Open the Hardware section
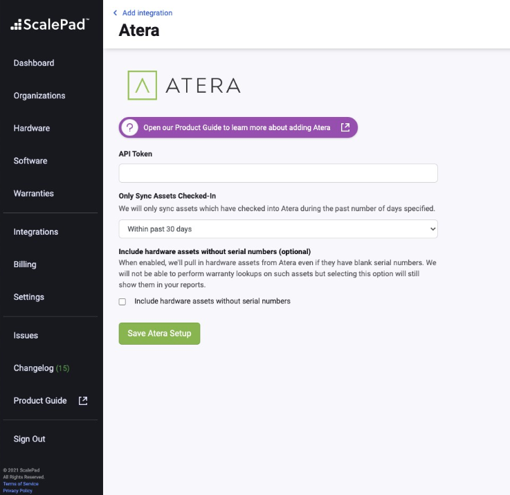Viewport: 510px width, 495px height. coord(32,128)
